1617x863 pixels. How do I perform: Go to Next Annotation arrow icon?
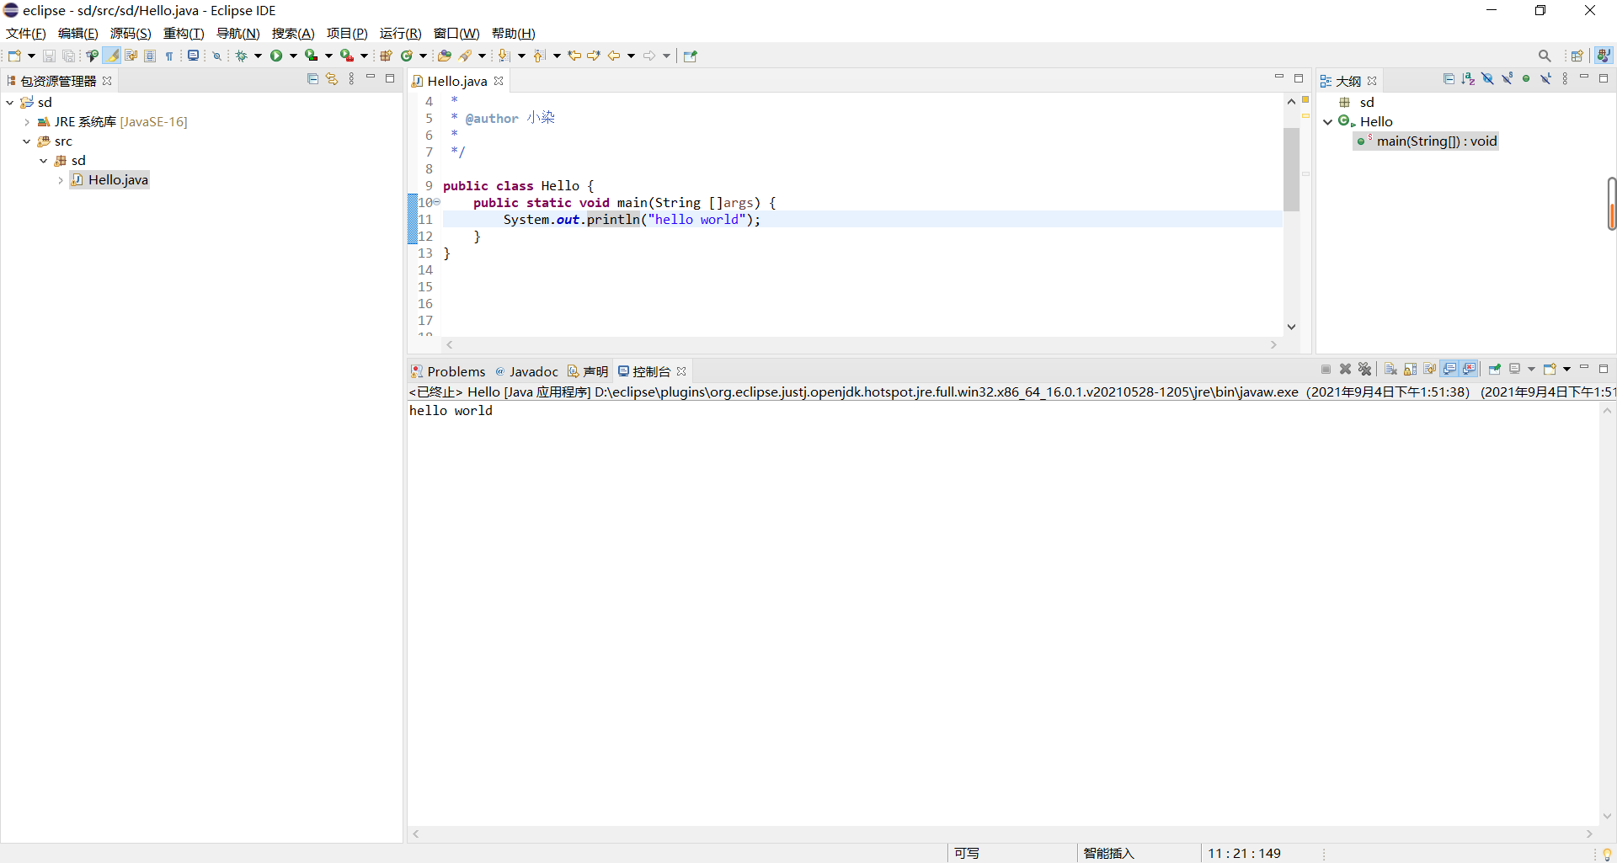tap(504, 56)
